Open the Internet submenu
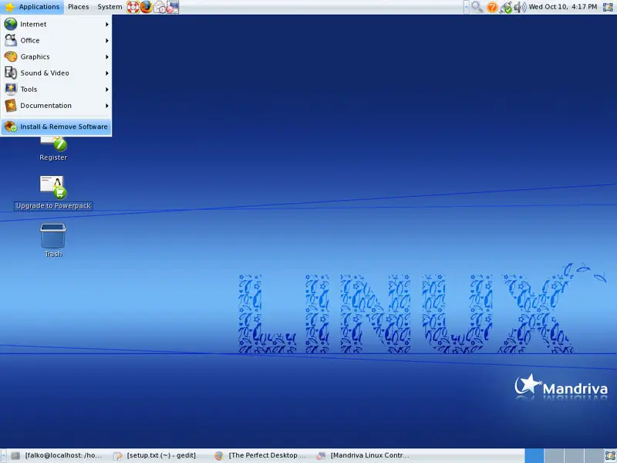The image size is (617, 463). (x=56, y=24)
